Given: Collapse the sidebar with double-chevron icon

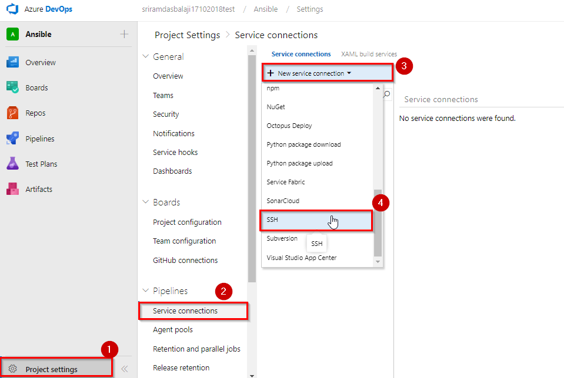Looking at the screenshot, I should (x=125, y=369).
